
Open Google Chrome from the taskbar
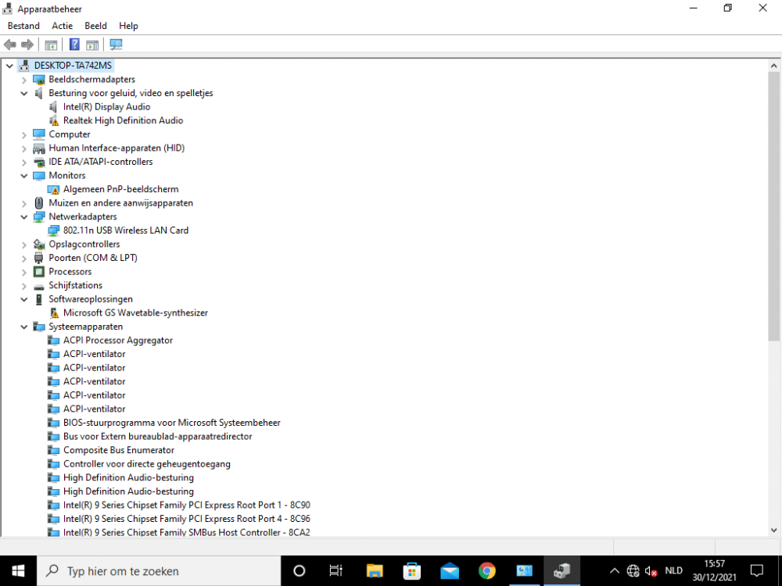pyautogui.click(x=486, y=570)
